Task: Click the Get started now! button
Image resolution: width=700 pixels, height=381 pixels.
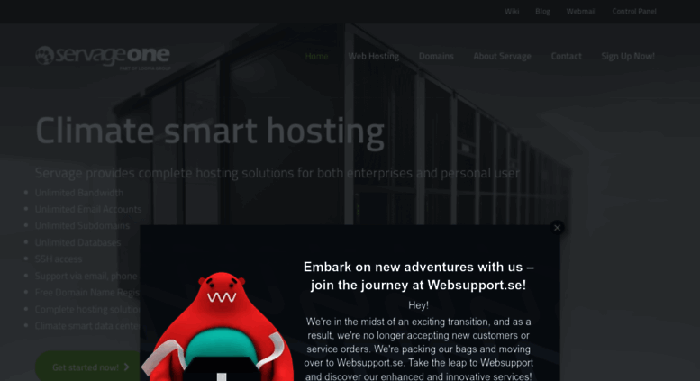Action: tap(88, 367)
